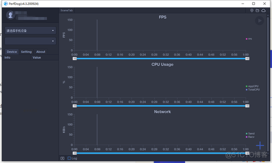Enable the Log checkbox
This screenshot has width=272, height=163.
pyautogui.click(x=69, y=158)
